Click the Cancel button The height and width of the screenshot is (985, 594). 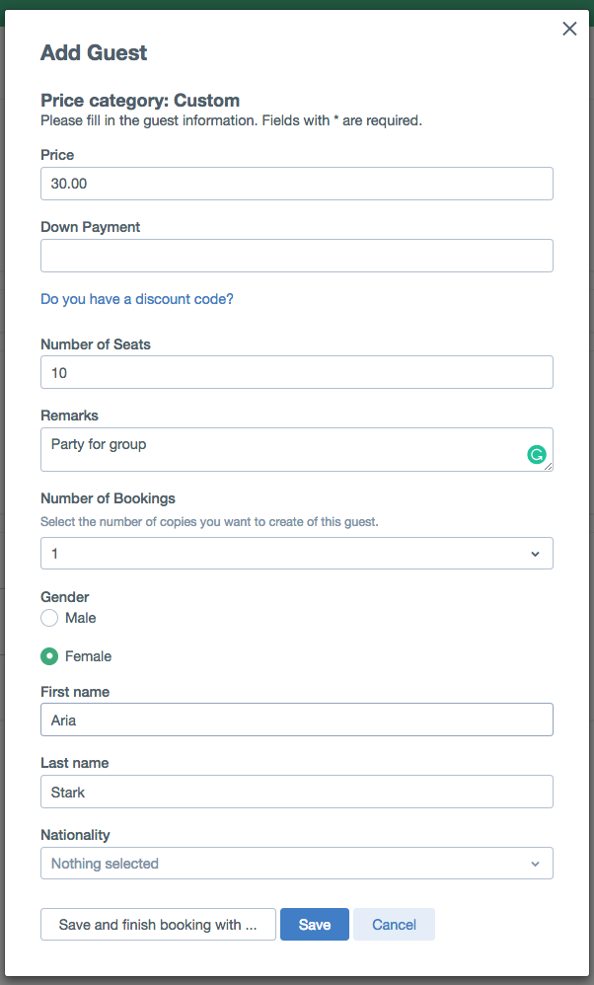pos(395,924)
